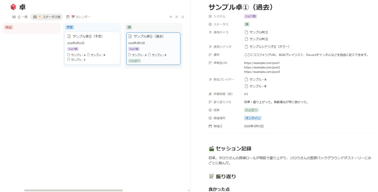Image resolution: width=378 pixels, height=192 pixels.
Task: Click the horizontal scrollbar under the board
Action: pos(73,190)
